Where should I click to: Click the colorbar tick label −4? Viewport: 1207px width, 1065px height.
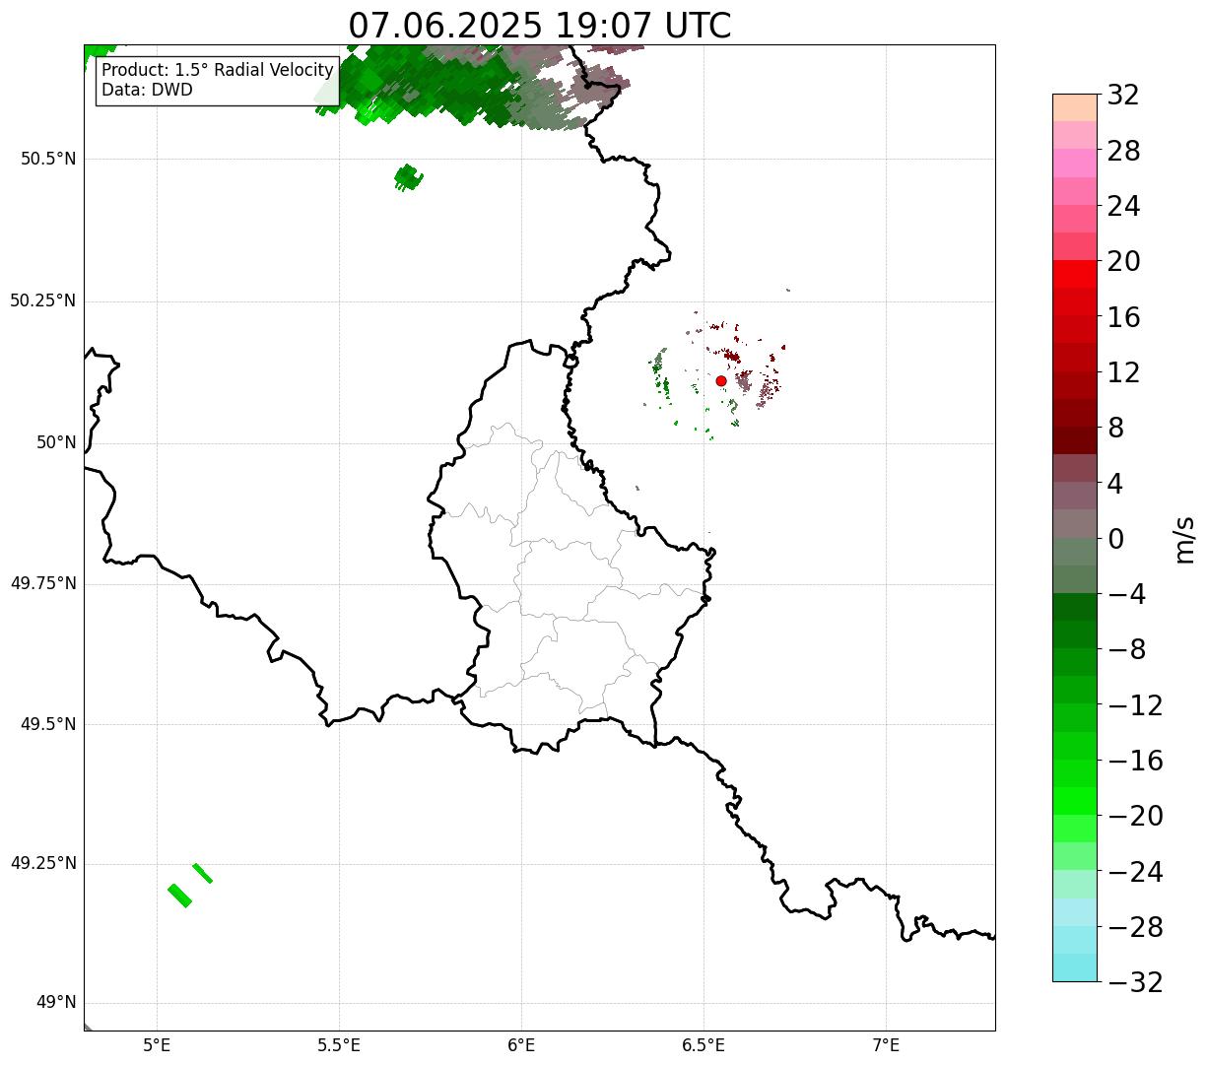pyautogui.click(x=1127, y=594)
